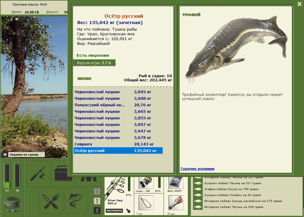Click the reel equipment slot
The image size is (304, 217).
click(x=146, y=183)
